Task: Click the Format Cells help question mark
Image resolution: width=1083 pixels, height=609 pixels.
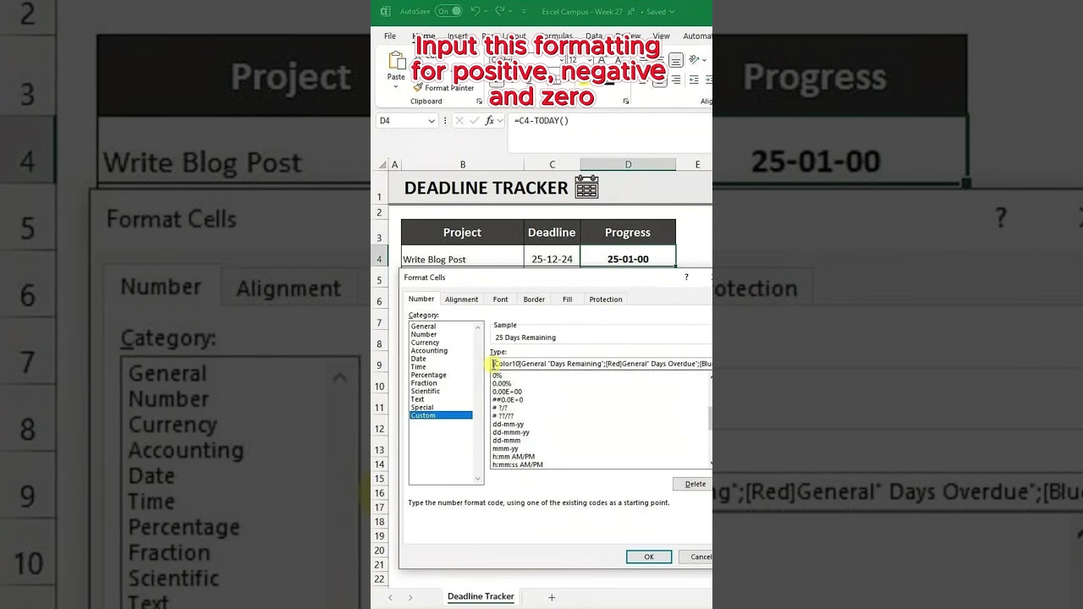Action: tap(686, 277)
